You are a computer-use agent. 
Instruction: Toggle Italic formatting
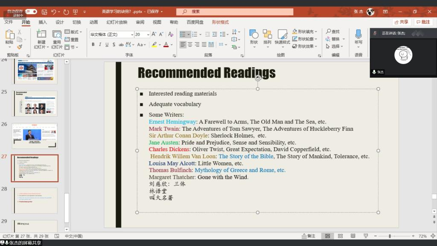[x=100, y=44]
